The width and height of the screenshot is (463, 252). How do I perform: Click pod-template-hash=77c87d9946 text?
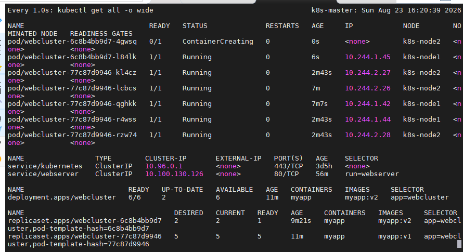point(91,244)
